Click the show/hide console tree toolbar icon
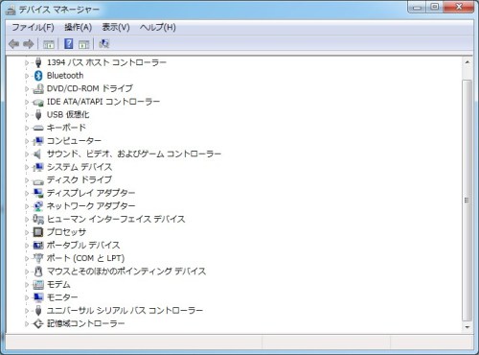Image resolution: width=479 pixels, height=355 pixels. (49, 44)
